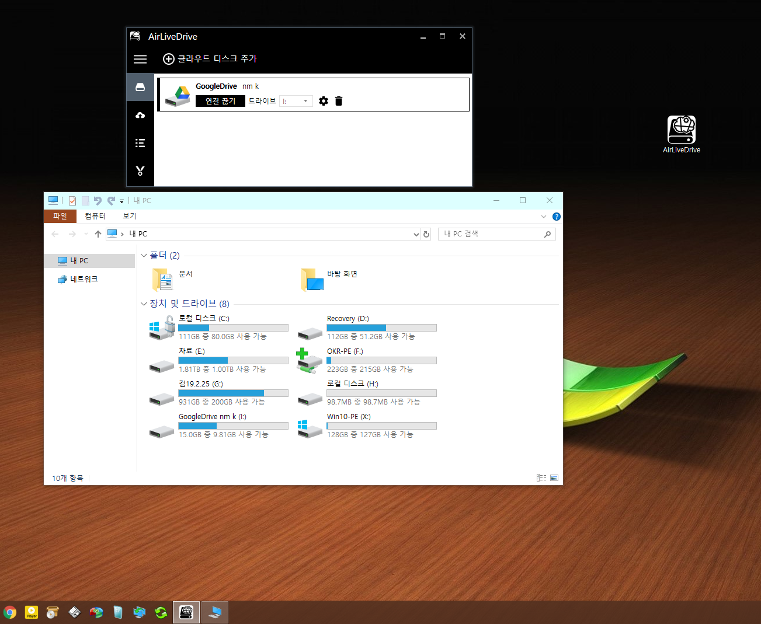The height and width of the screenshot is (624, 761).
Task: Open the floppy disk app in taskbar
Action: tap(75, 612)
